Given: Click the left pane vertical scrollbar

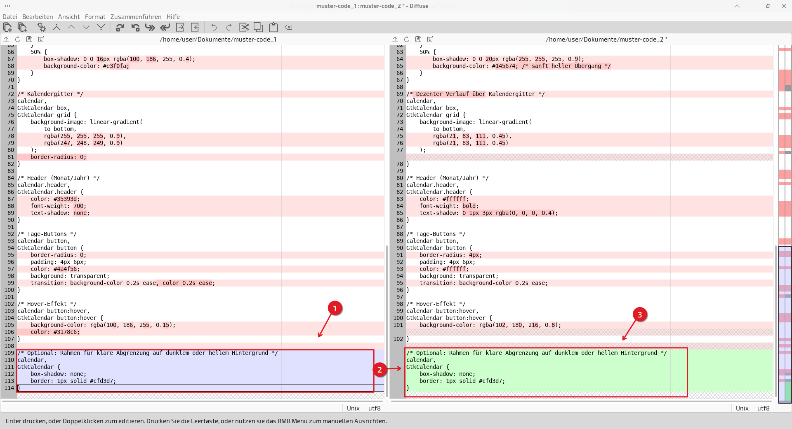Looking at the screenshot, I should click(387, 321).
